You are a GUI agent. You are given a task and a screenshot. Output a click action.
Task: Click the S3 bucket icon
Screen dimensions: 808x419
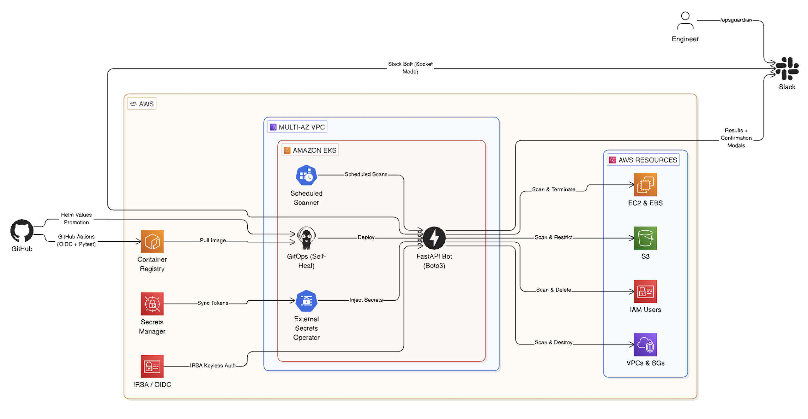645,239
